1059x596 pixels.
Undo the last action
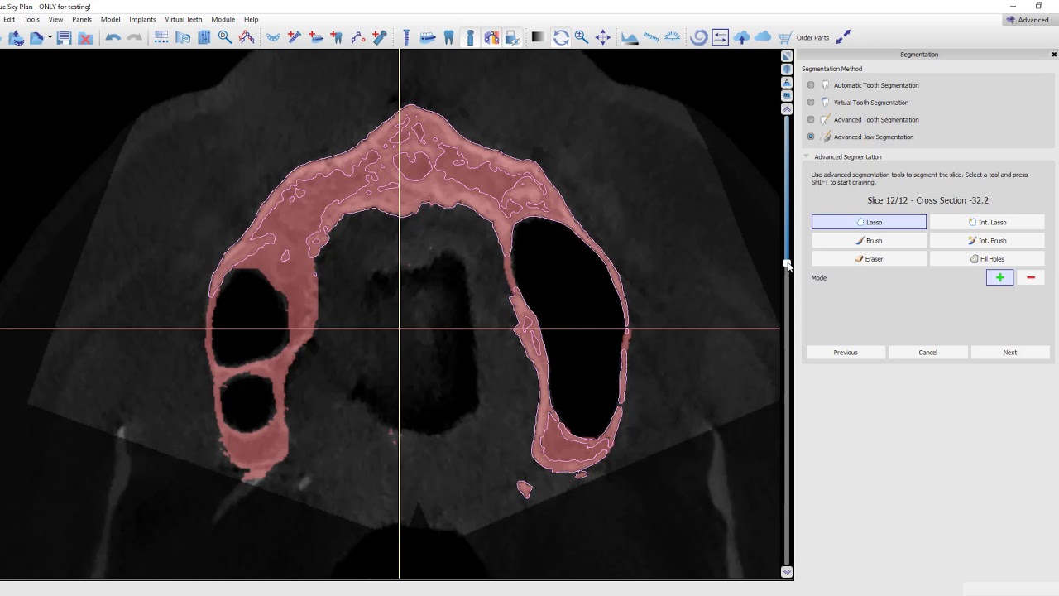point(113,37)
